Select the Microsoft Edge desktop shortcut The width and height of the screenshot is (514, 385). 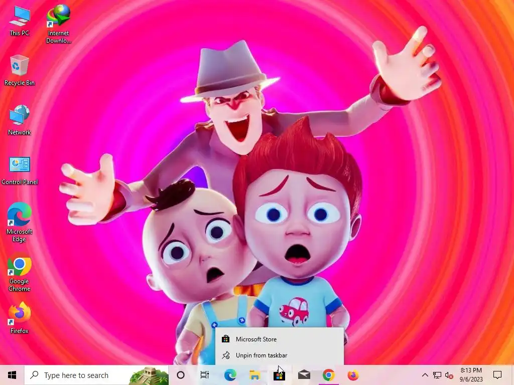tap(20, 223)
